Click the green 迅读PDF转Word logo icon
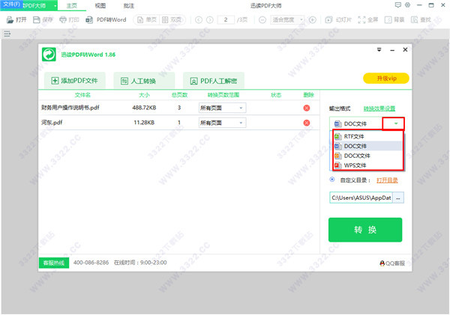 49,55
